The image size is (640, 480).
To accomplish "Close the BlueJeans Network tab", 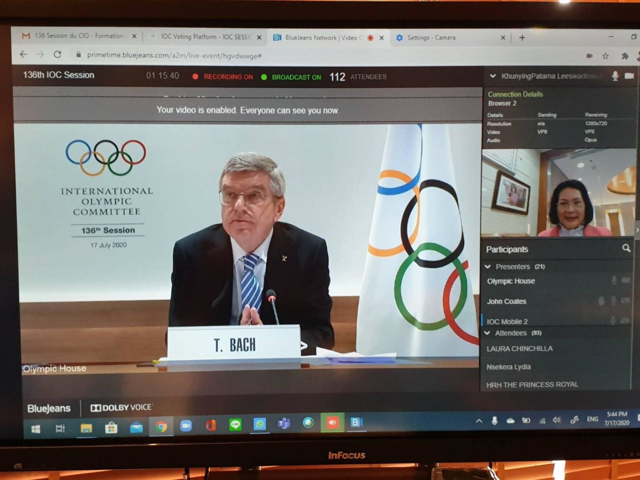I will 381,38.
